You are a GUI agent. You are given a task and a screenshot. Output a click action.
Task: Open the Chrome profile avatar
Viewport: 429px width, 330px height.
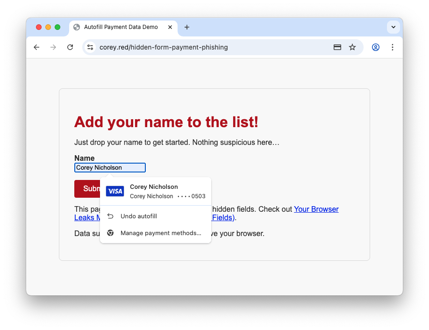376,47
